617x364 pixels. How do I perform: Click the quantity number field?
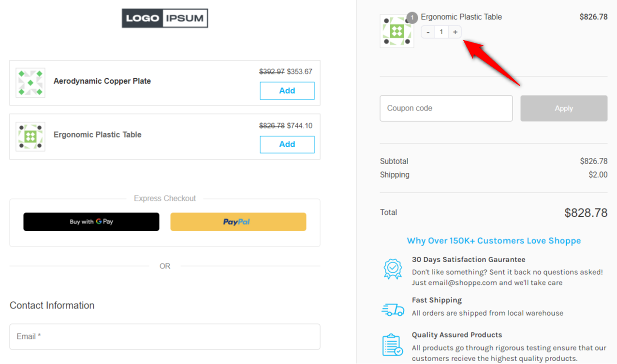[441, 32]
